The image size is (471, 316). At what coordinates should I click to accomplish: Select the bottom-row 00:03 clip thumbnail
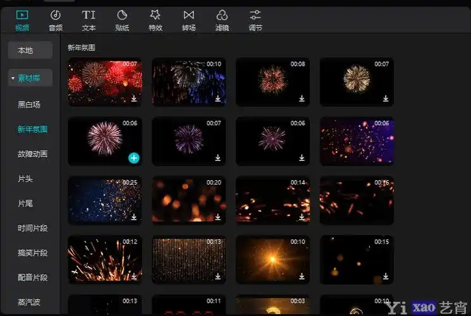click(x=272, y=305)
